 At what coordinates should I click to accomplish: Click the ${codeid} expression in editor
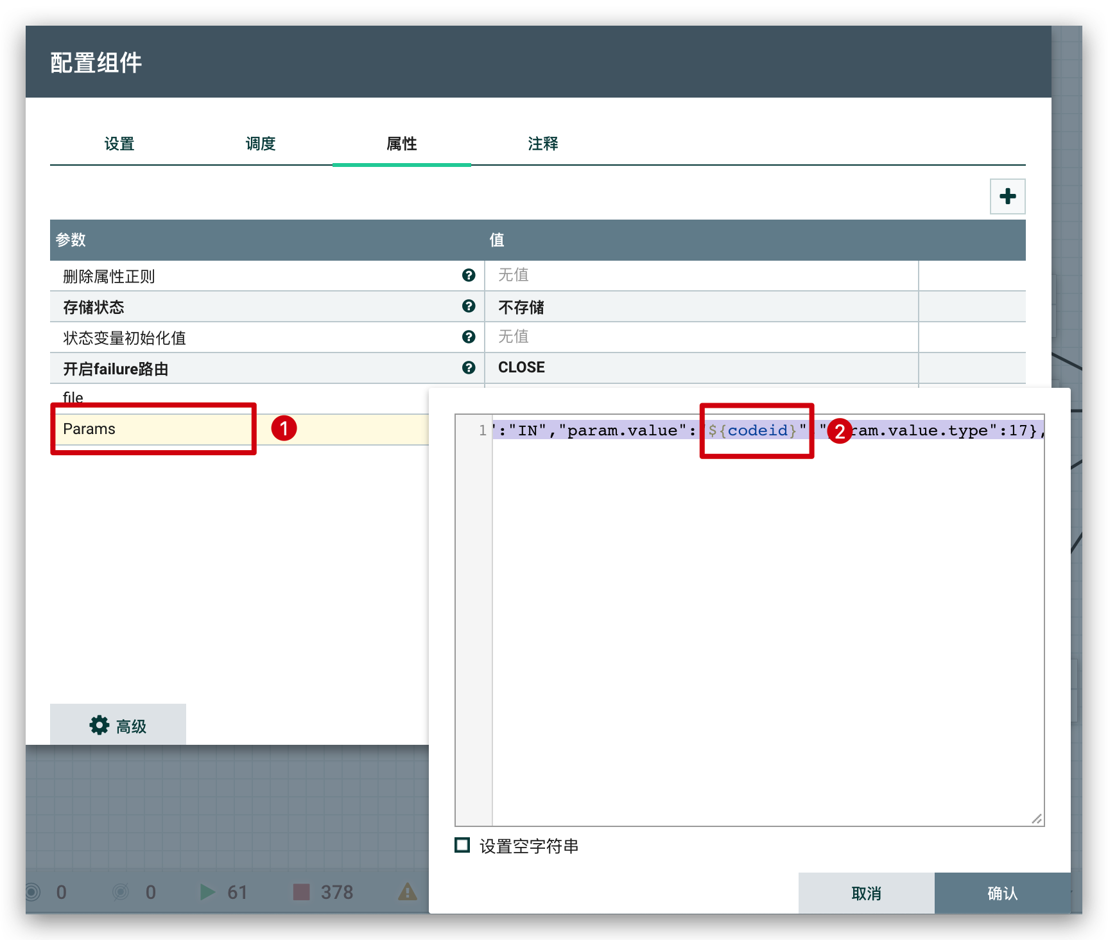click(752, 430)
